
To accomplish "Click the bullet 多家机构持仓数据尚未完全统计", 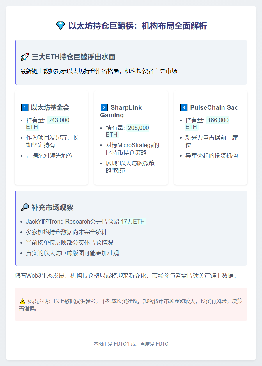I will click(x=67, y=232).
